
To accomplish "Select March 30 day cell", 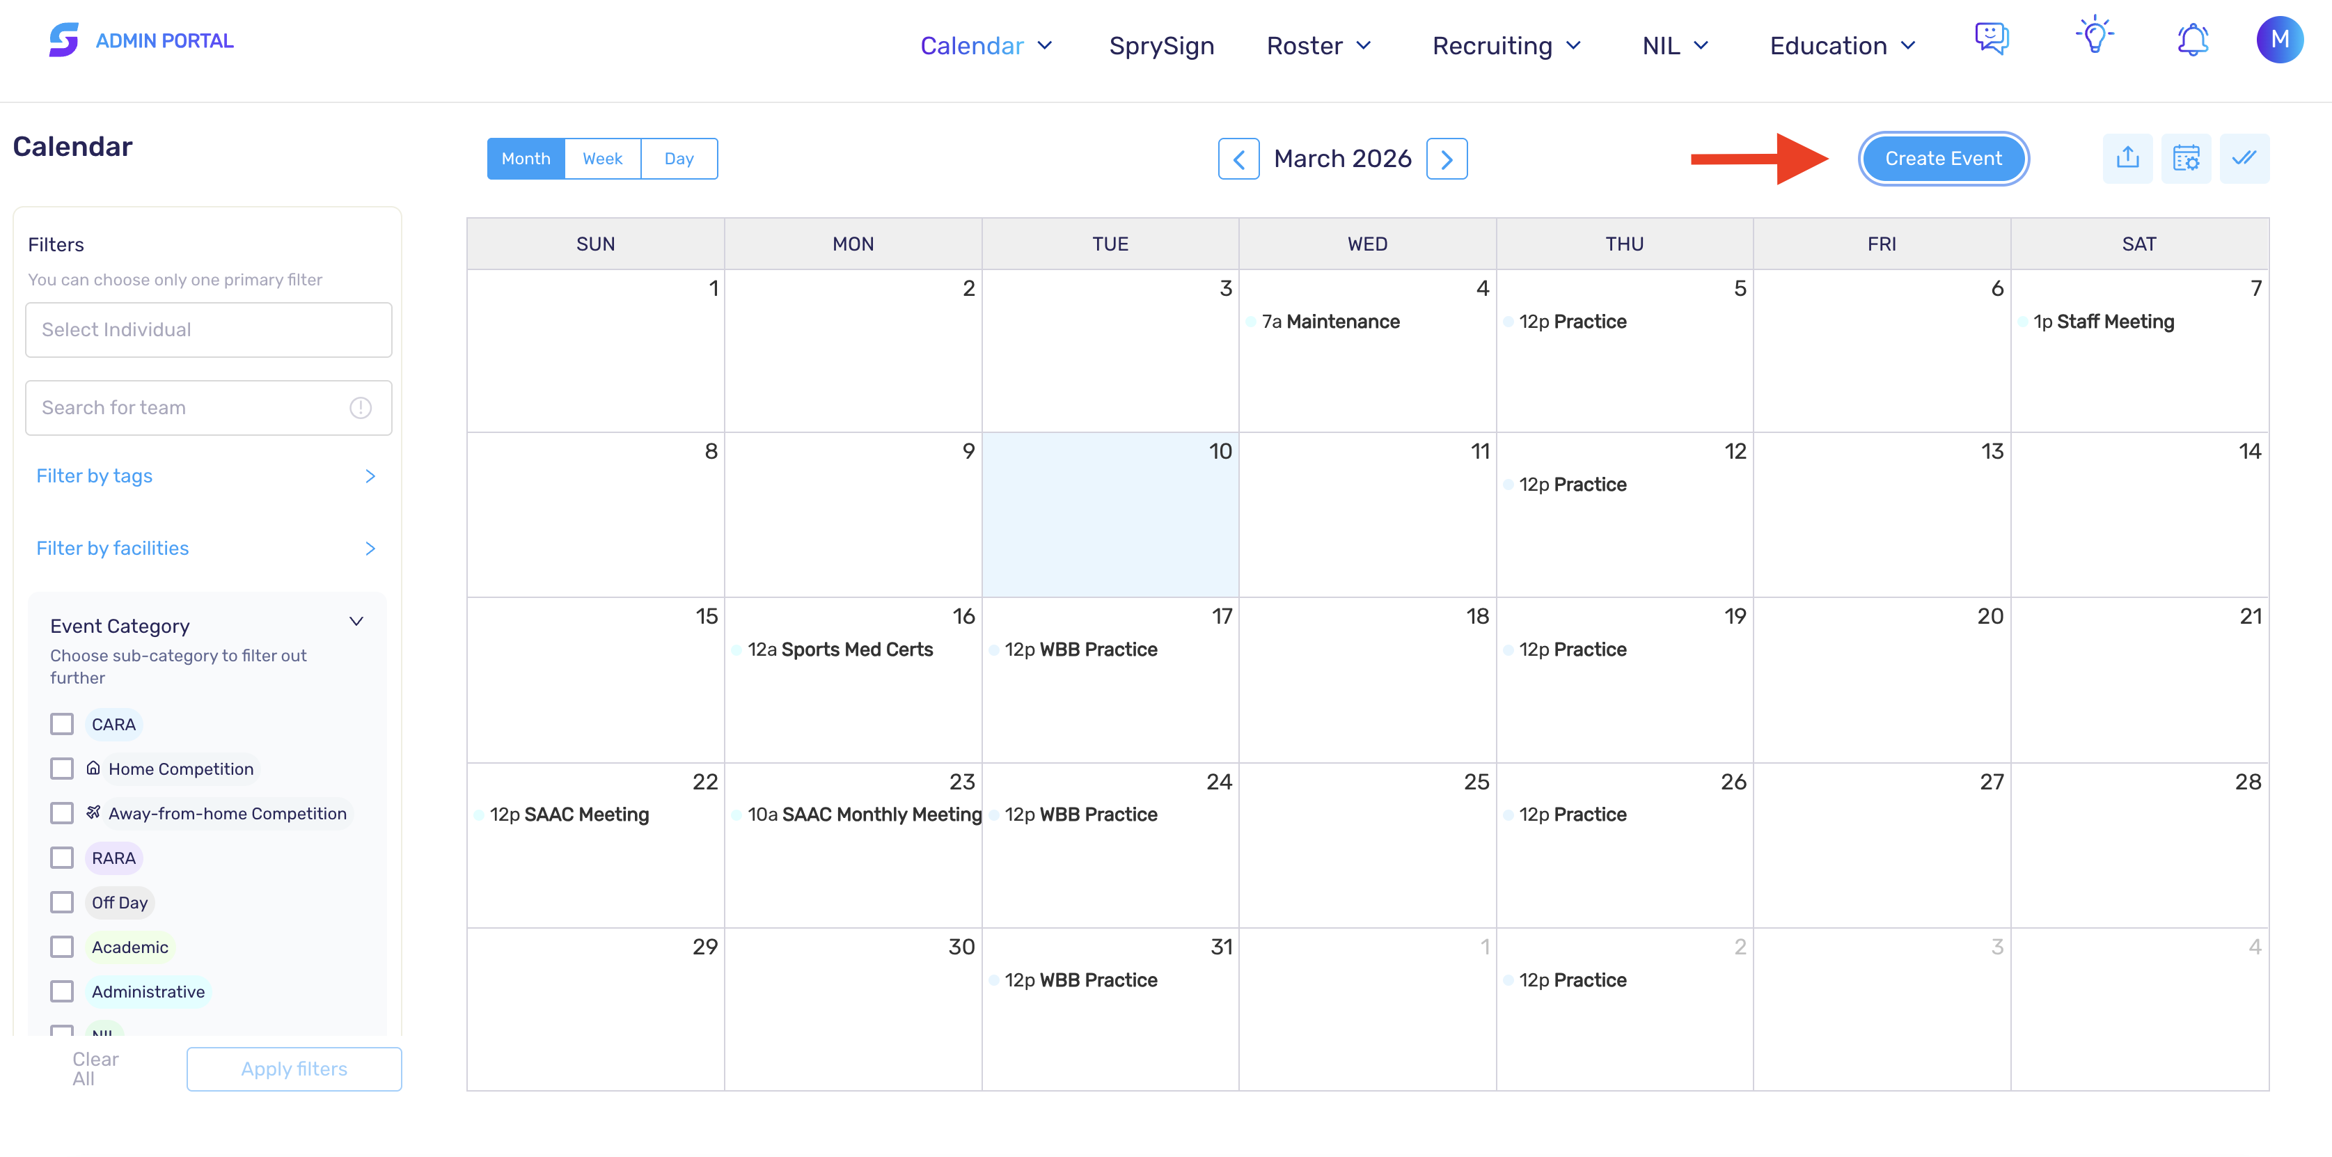I will click(853, 1009).
